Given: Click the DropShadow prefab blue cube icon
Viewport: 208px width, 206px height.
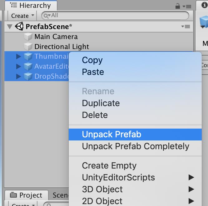Looking at the screenshot, I should pyautogui.click(x=28, y=76).
